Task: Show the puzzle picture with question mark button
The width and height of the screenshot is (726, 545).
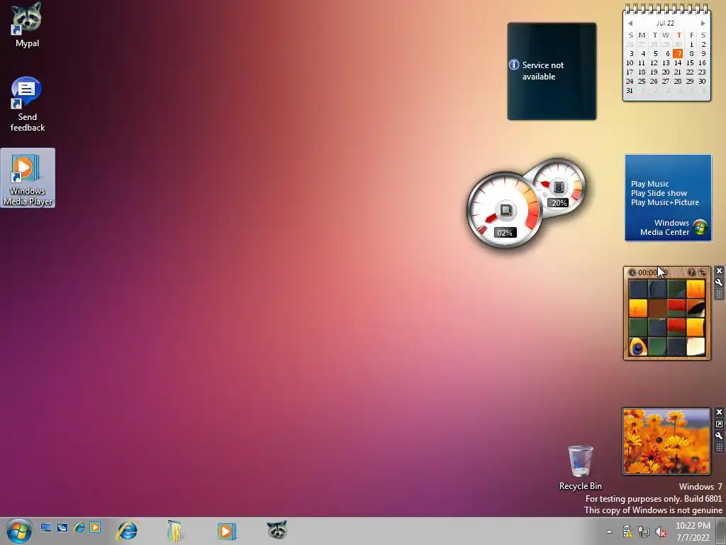Action: coord(691,273)
